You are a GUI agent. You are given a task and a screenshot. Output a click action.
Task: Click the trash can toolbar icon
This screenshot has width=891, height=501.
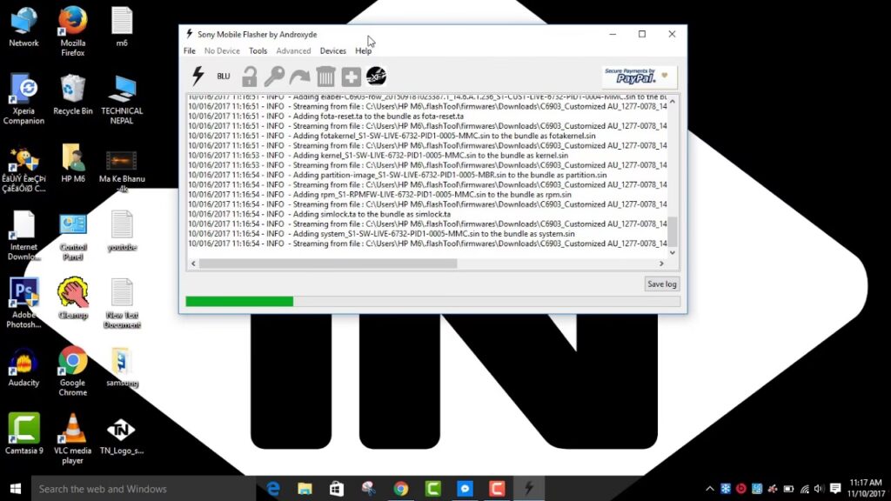325,77
